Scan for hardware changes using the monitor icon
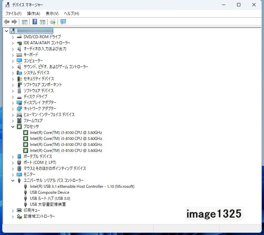This screenshot has width=264, height=235. pos(63,22)
